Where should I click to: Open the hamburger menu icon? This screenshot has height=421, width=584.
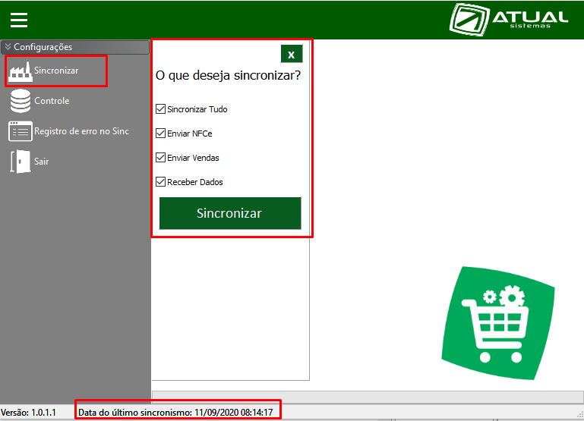pos(19,20)
